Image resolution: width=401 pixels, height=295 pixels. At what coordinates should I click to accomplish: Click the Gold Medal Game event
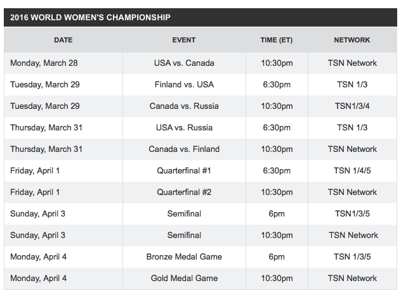[x=184, y=278]
